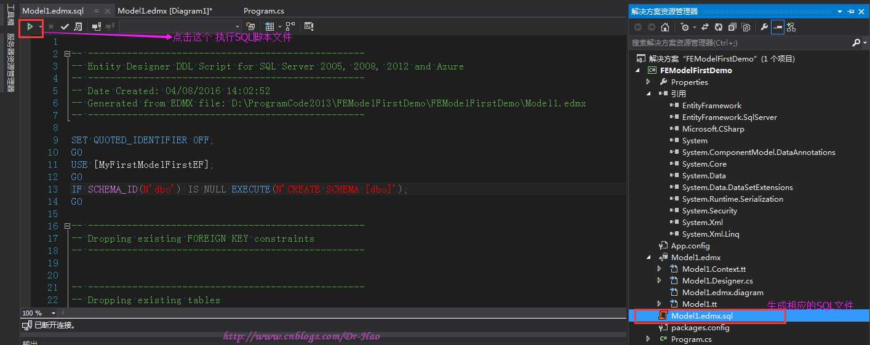870x345 pixels.
Task: Select EntityFramework.SqlServer reference
Action: coord(729,117)
